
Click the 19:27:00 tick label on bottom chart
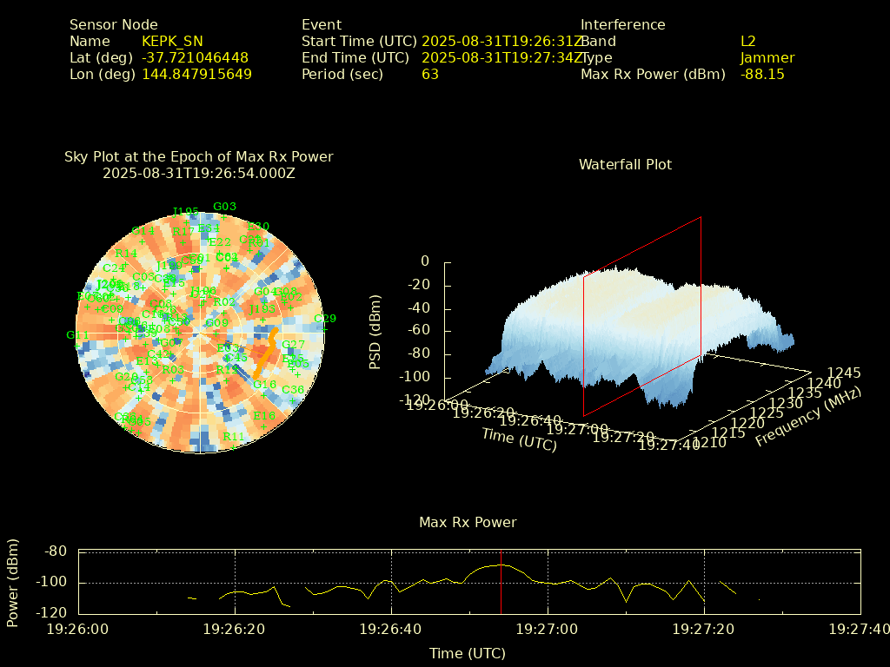tap(547, 628)
